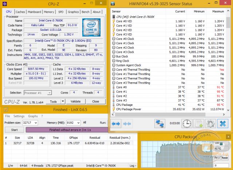Click the CPU Package Power lightning icon
Image resolution: width=233 pixels, height=170 pixels.
click(x=114, y=109)
